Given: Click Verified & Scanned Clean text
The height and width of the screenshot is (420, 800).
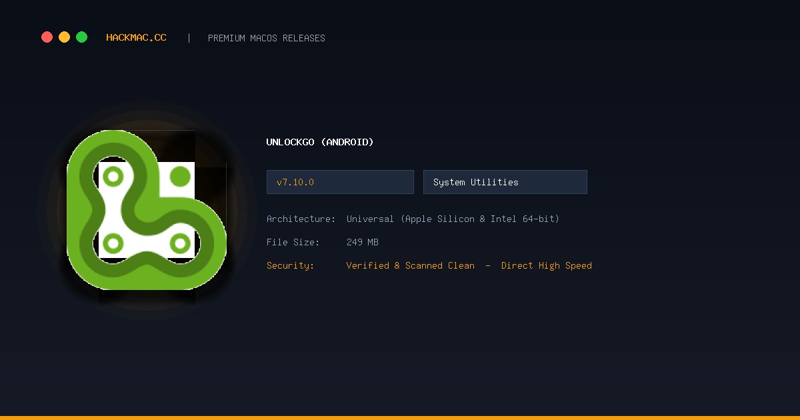Looking at the screenshot, I should point(411,265).
